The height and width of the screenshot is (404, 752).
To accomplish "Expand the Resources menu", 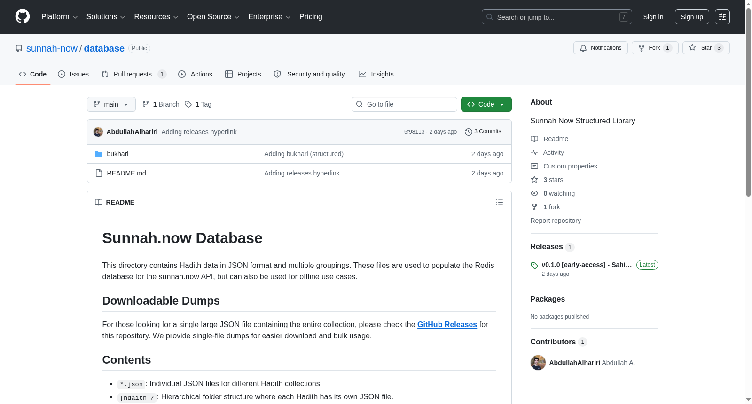I will pyautogui.click(x=156, y=17).
